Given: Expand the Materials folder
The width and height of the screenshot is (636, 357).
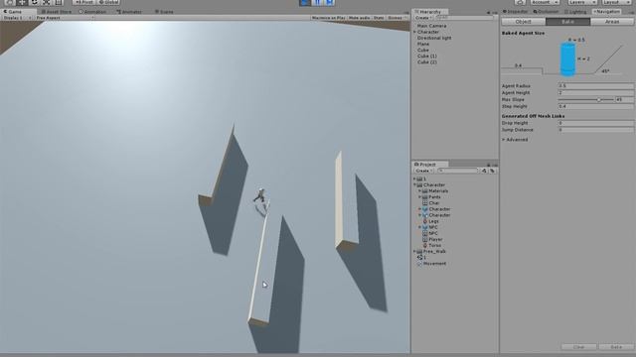Looking at the screenshot, I should tap(419, 191).
